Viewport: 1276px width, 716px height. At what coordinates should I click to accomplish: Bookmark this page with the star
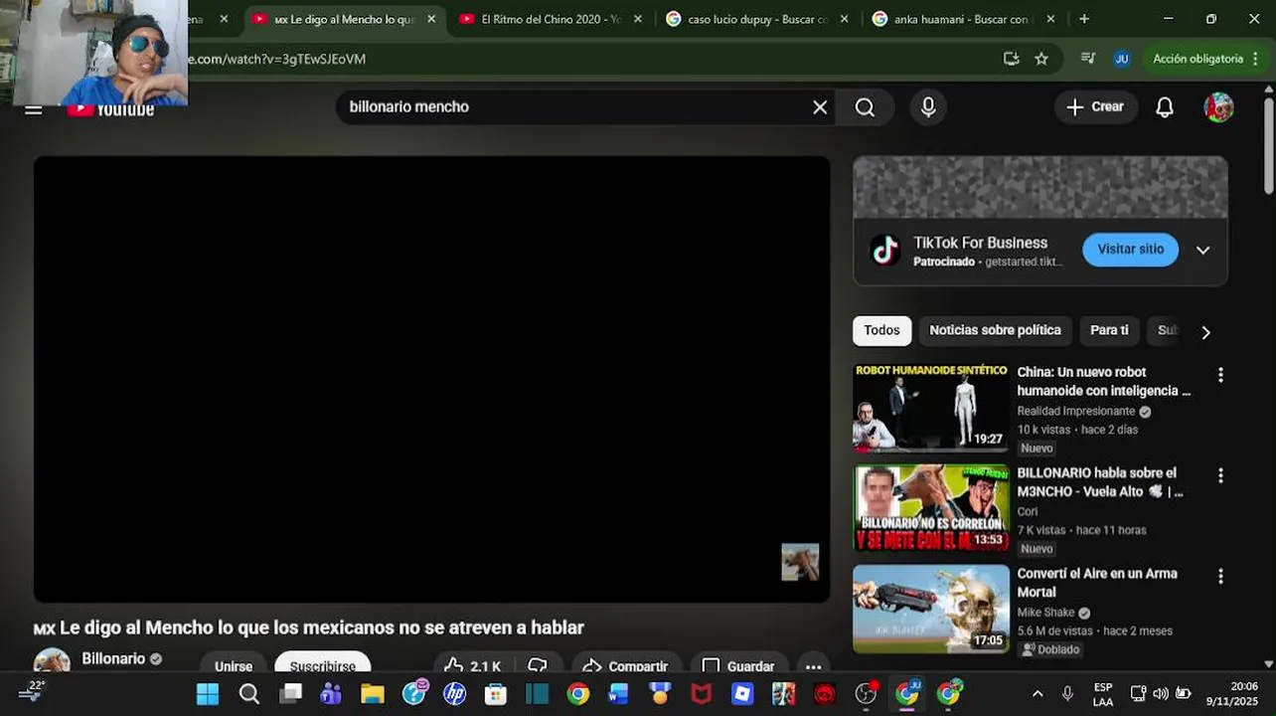(1041, 59)
